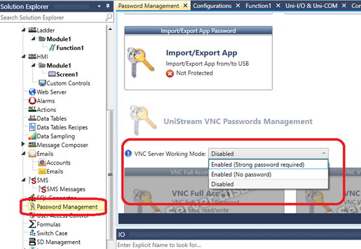
Task: Click the Formulas sigma icon
Action: point(32,224)
